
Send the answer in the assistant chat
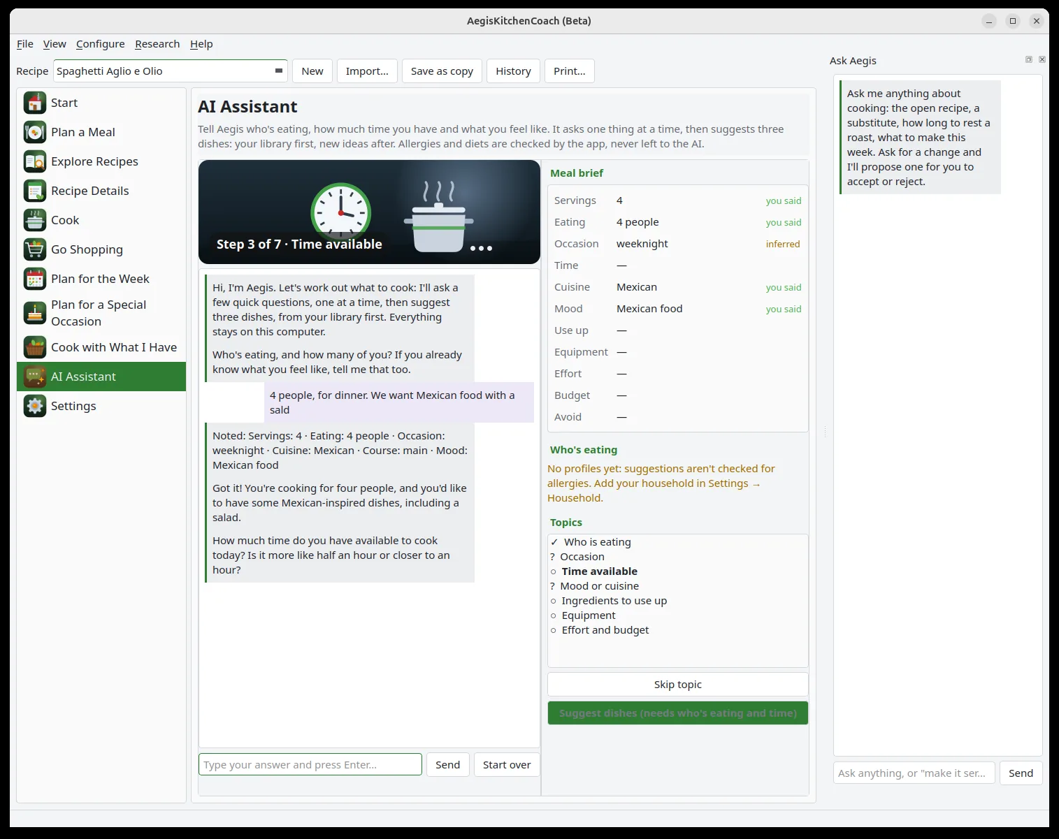point(448,765)
